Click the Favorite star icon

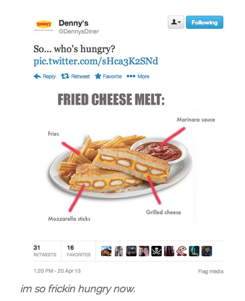[98, 76]
